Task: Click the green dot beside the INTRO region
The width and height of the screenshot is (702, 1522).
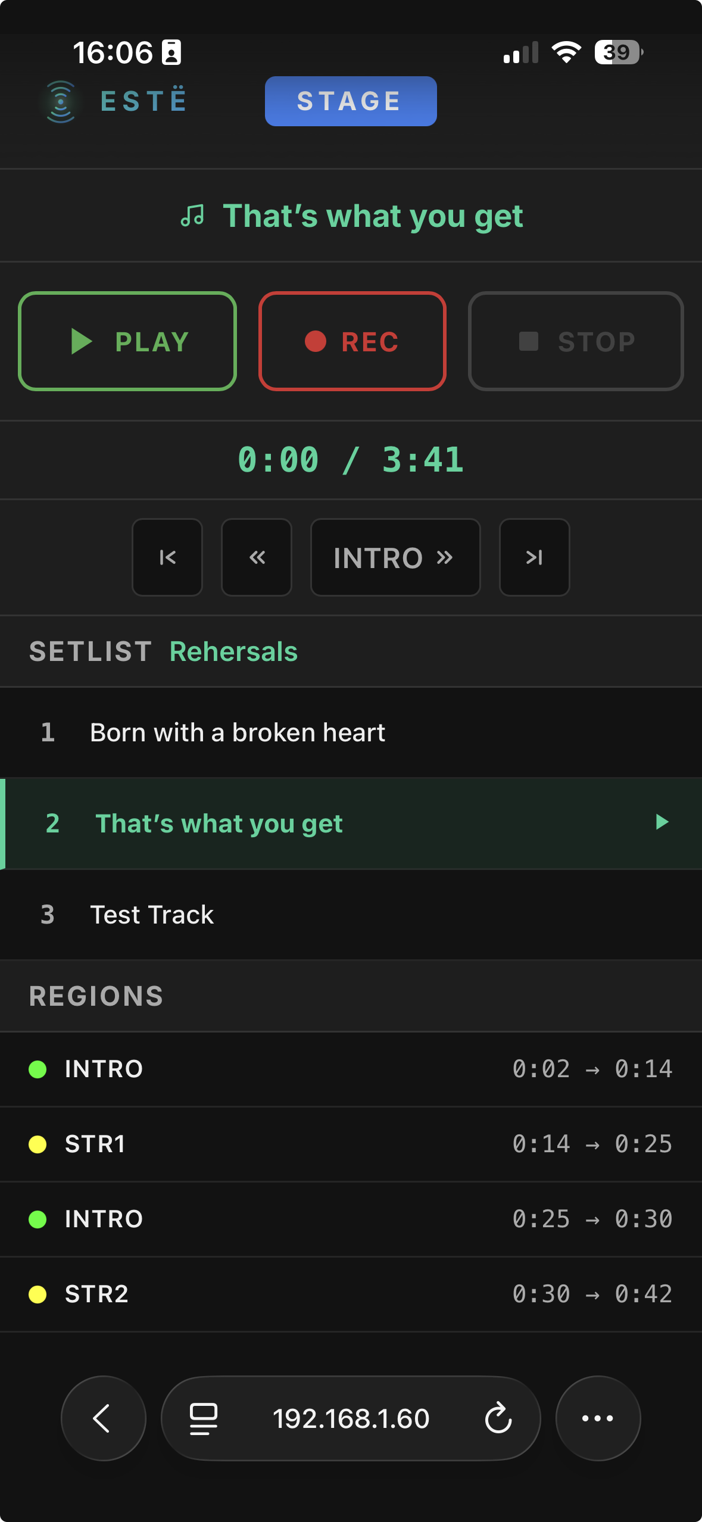Action: tap(39, 1068)
